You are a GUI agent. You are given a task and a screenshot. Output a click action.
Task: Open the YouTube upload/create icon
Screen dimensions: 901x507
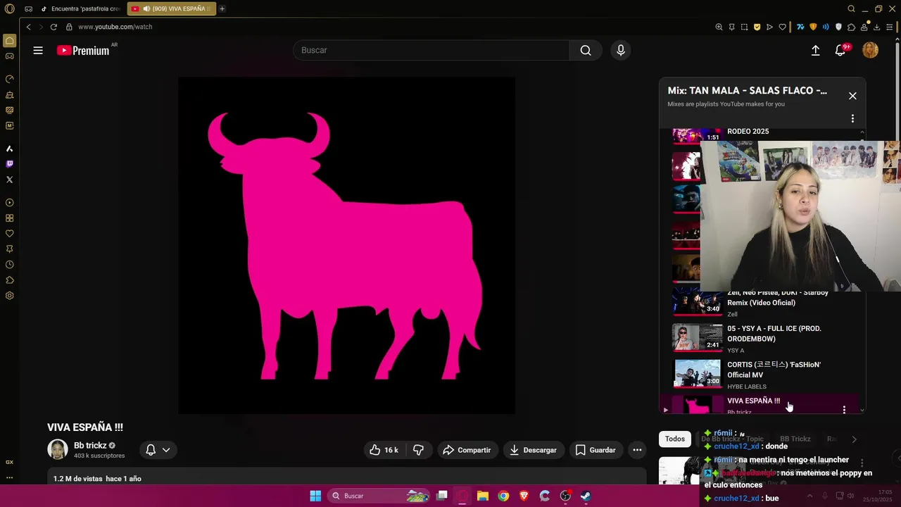pyautogui.click(x=815, y=51)
